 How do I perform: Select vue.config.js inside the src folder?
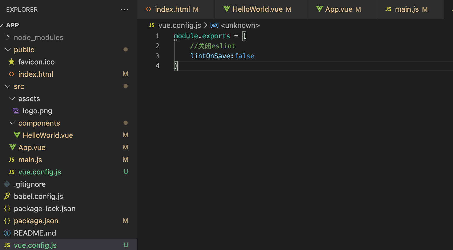coord(39,172)
